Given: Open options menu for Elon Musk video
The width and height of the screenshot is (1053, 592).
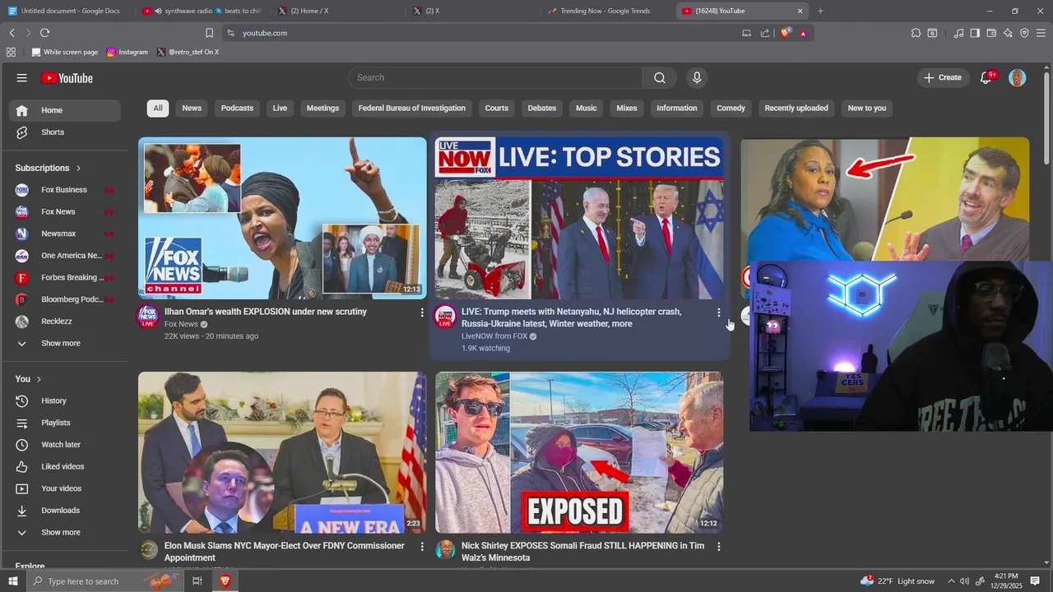Looking at the screenshot, I should [x=422, y=547].
